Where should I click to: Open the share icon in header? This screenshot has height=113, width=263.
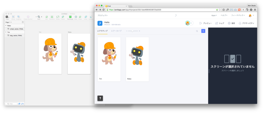[x=217, y=23]
